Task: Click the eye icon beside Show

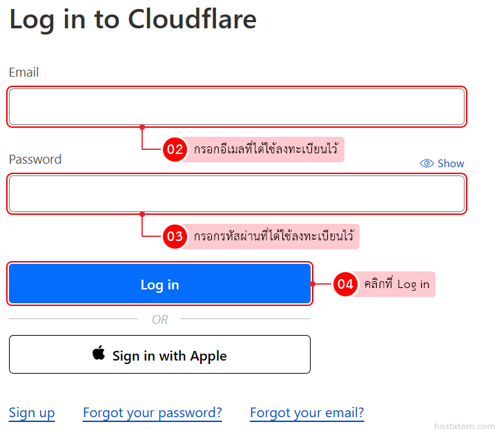Action: [427, 164]
